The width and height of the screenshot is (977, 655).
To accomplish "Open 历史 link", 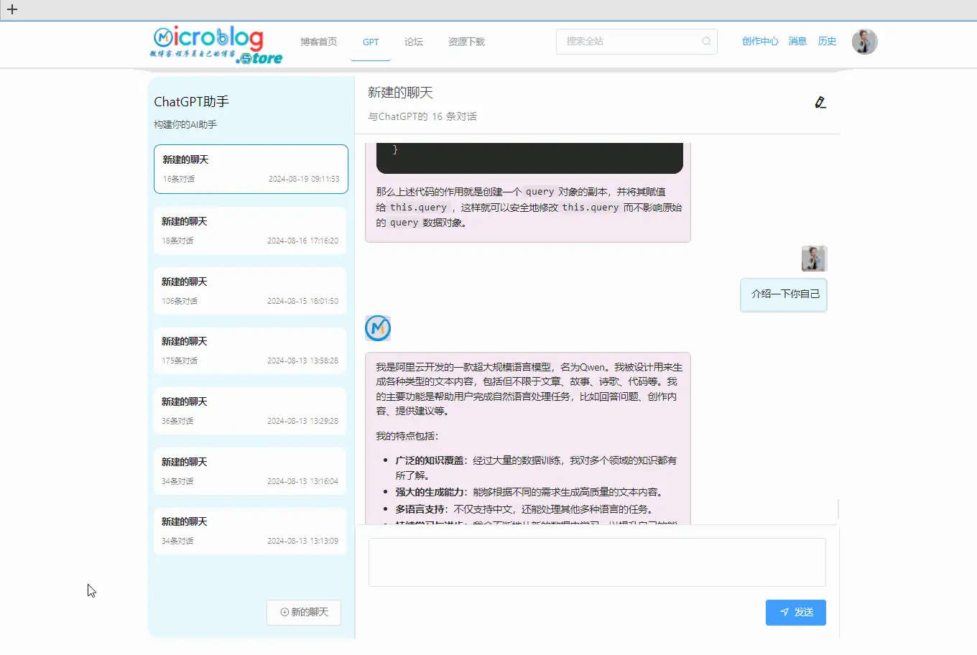I will point(827,41).
